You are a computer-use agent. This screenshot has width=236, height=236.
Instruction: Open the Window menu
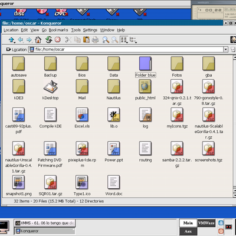coord(107,30)
